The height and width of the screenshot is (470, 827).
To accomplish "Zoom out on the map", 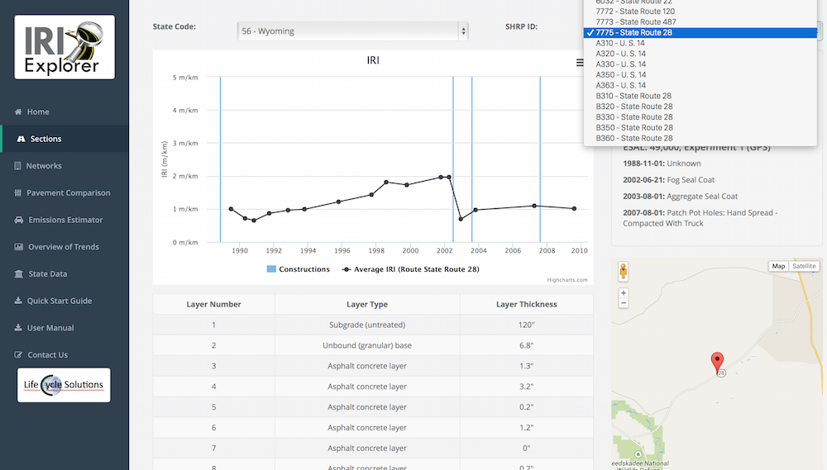I will [624, 303].
